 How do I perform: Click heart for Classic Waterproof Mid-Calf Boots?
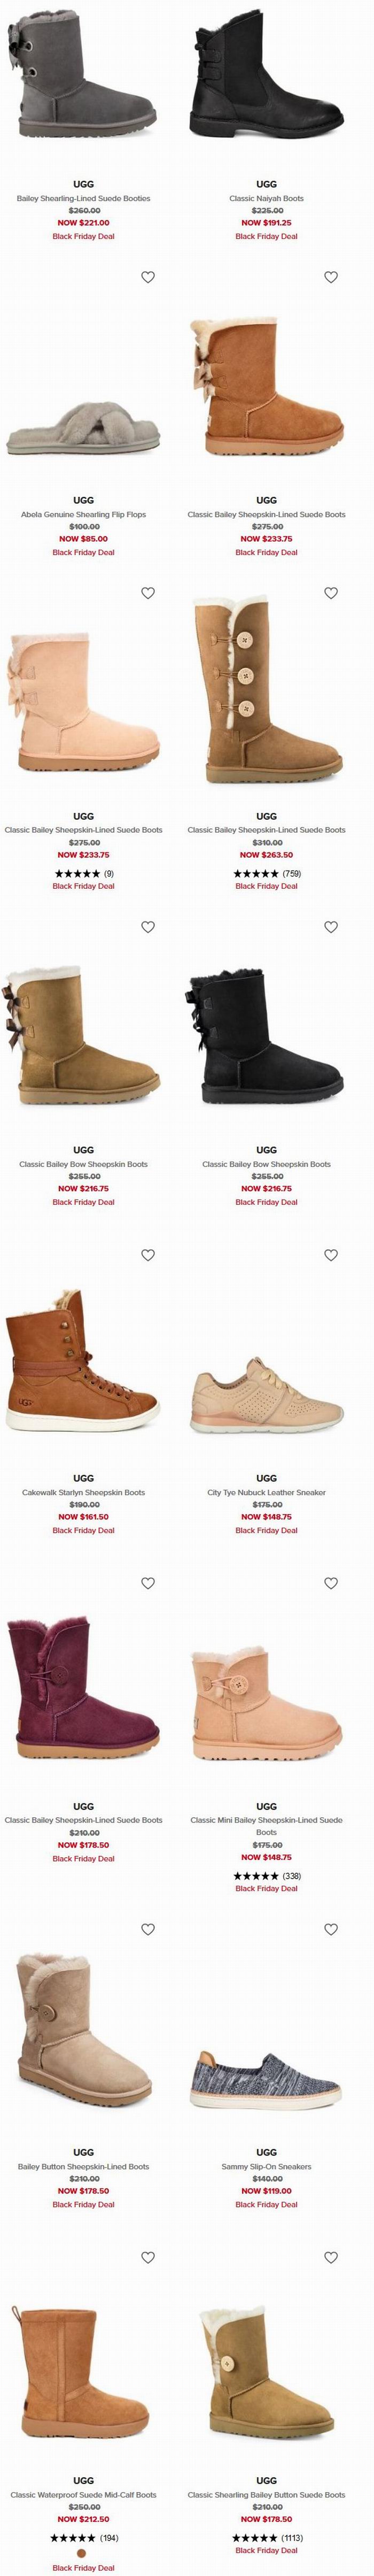tap(148, 2257)
